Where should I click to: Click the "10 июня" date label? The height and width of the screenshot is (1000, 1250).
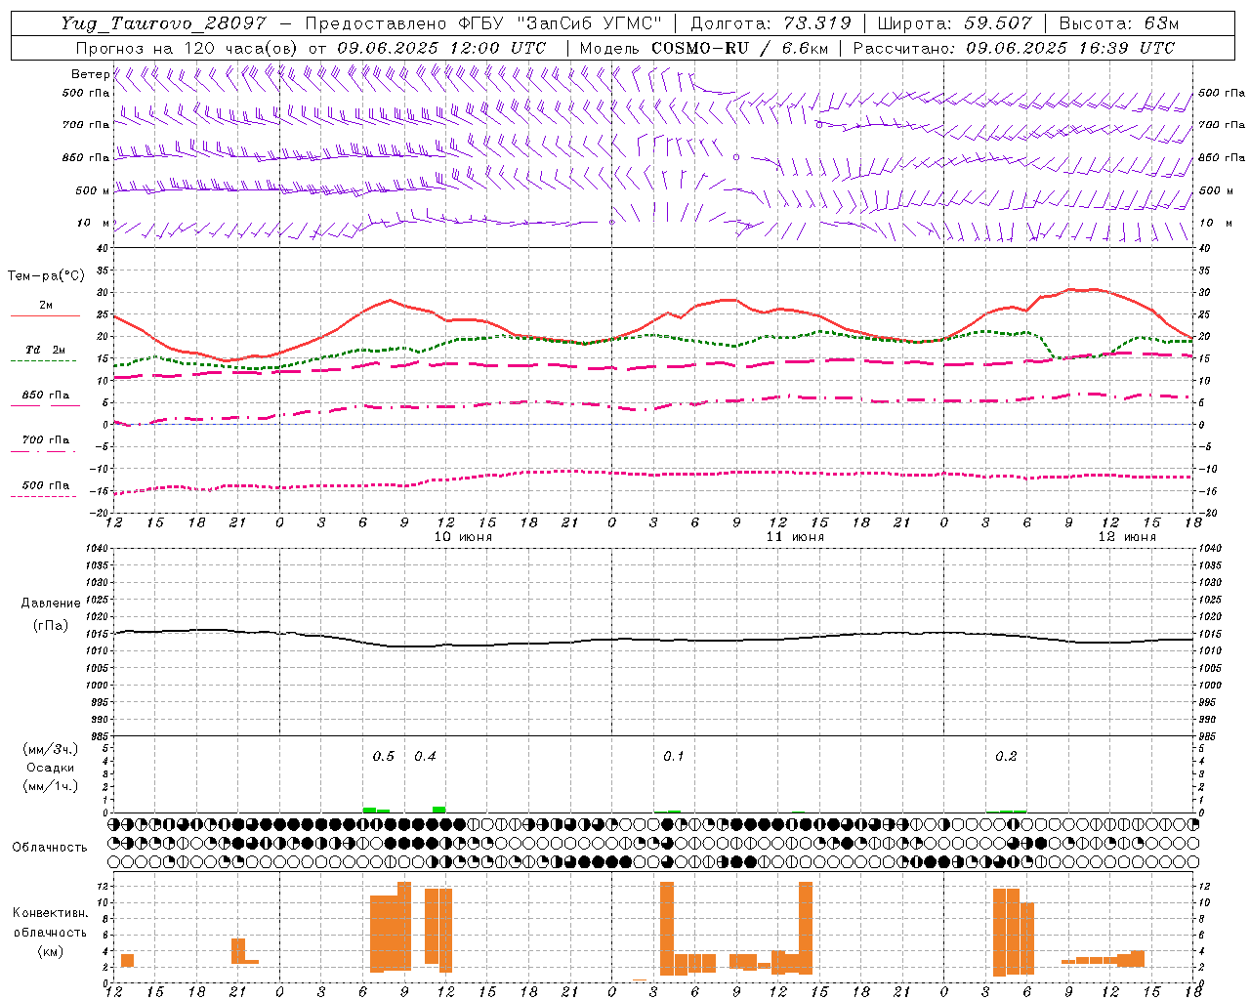click(x=463, y=537)
